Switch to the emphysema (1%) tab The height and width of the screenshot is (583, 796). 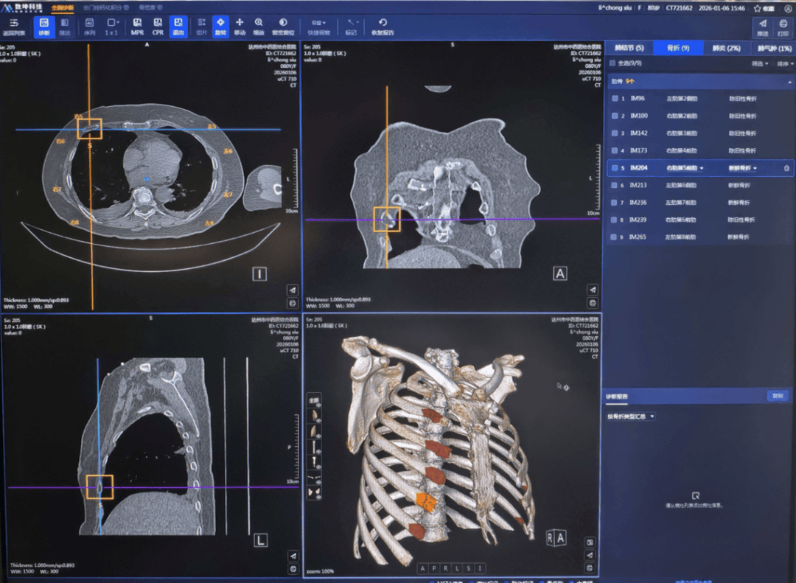775,48
